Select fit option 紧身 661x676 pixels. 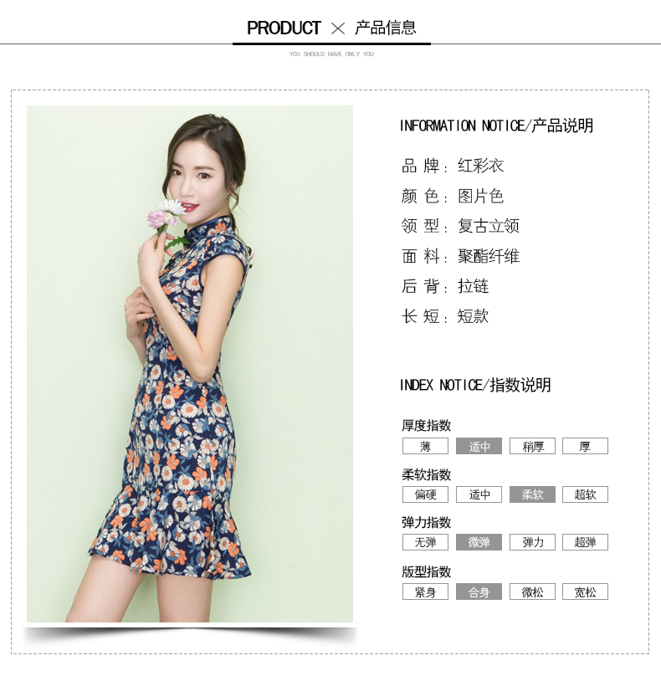click(425, 592)
